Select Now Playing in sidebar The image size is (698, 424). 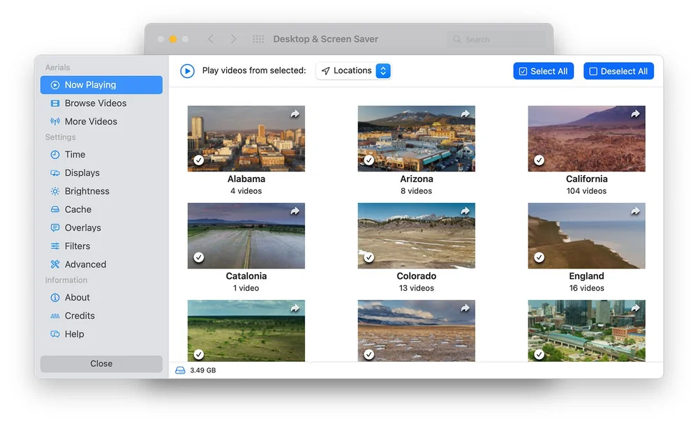click(101, 85)
